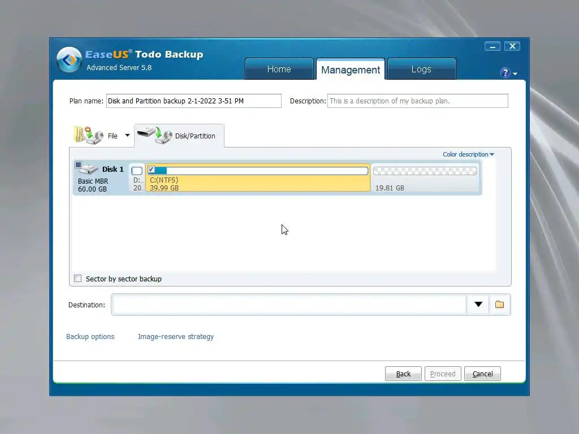The image size is (579, 434).
Task: Click the Basic MBR 60.00 GB label
Action: click(x=93, y=185)
